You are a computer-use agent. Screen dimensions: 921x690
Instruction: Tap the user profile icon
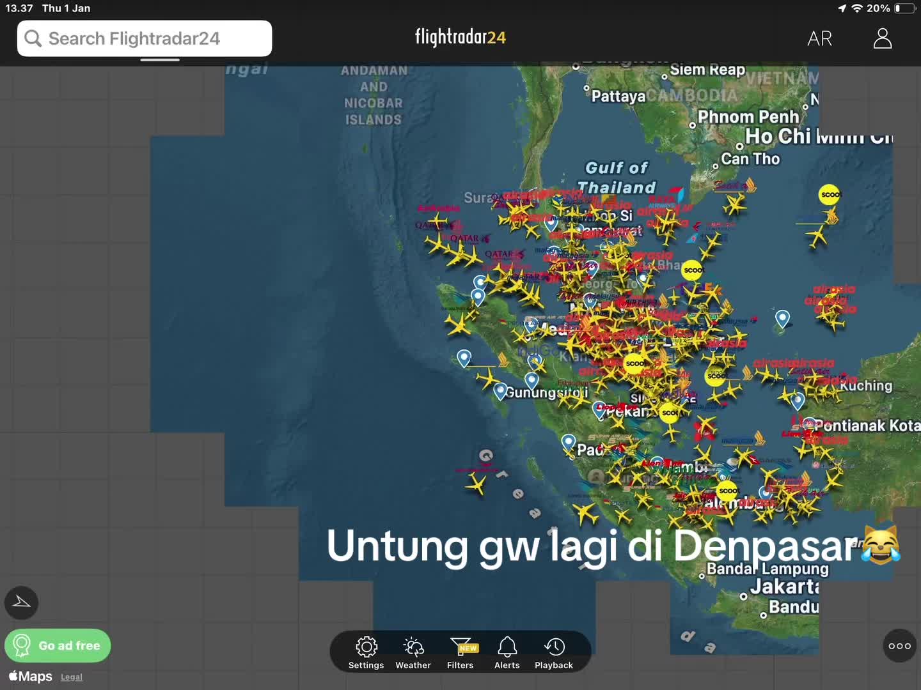coord(883,38)
